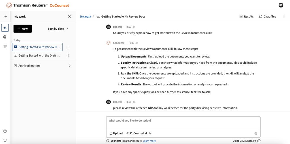Close the My work panel
The width and height of the screenshot is (290, 144).
coord(70,17)
